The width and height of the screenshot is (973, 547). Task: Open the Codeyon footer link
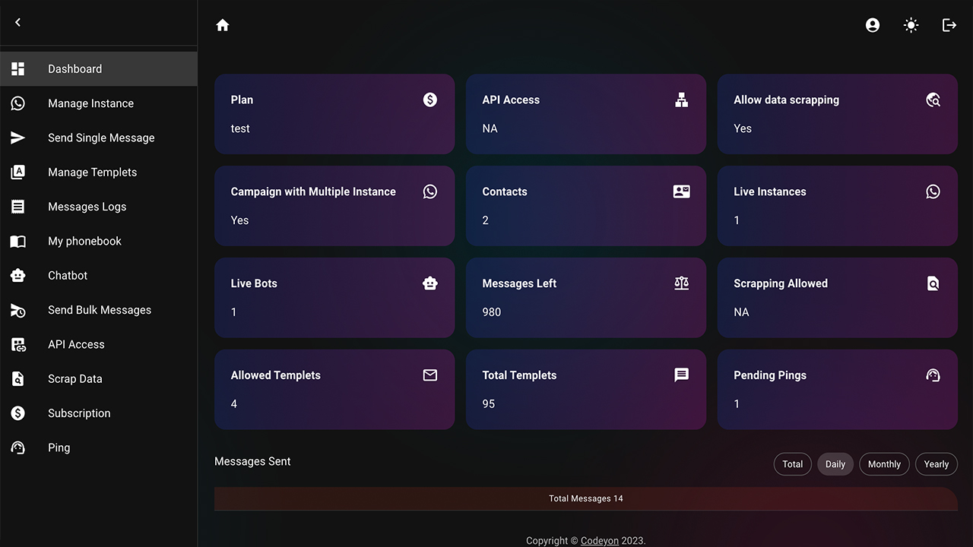[599, 541]
